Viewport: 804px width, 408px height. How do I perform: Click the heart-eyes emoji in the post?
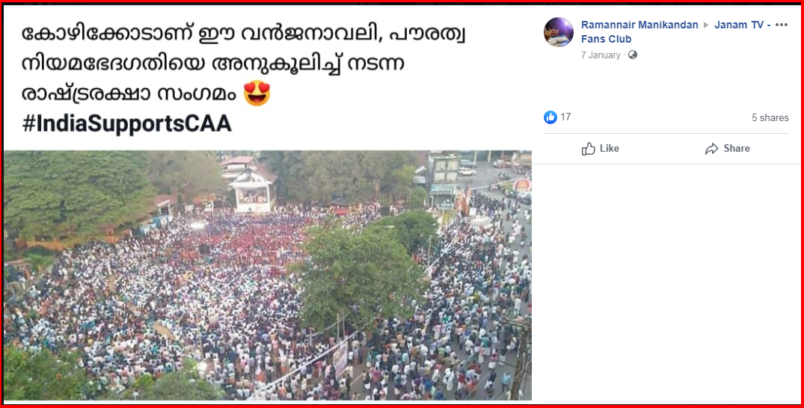[257, 93]
